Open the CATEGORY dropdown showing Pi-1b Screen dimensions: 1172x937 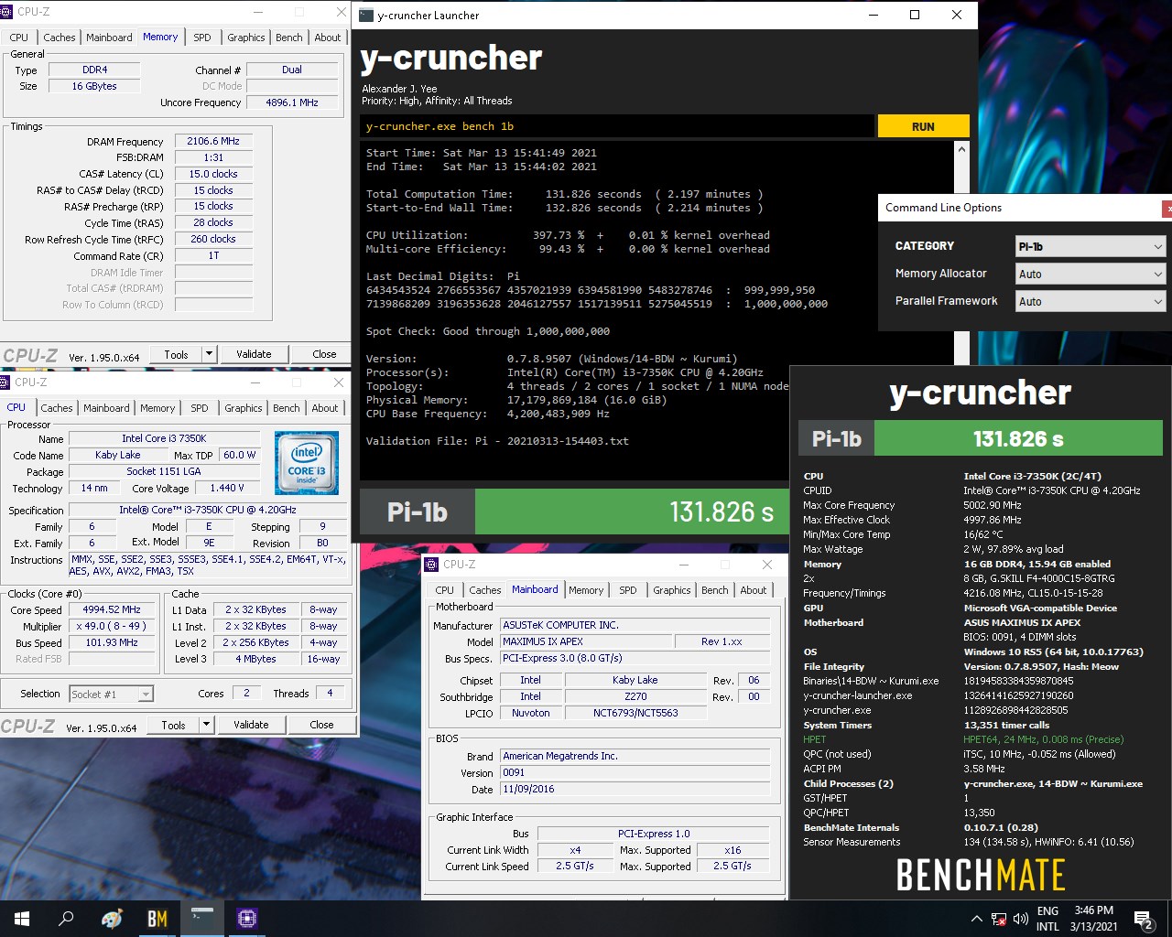[1091, 246]
